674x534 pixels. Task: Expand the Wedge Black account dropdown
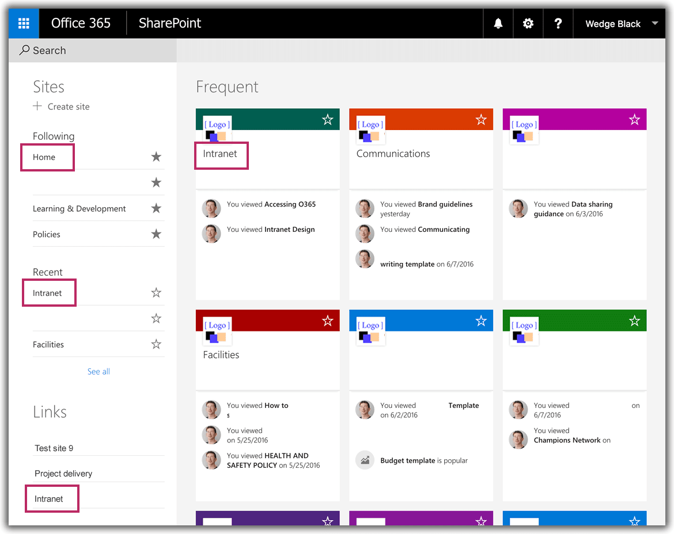click(654, 24)
